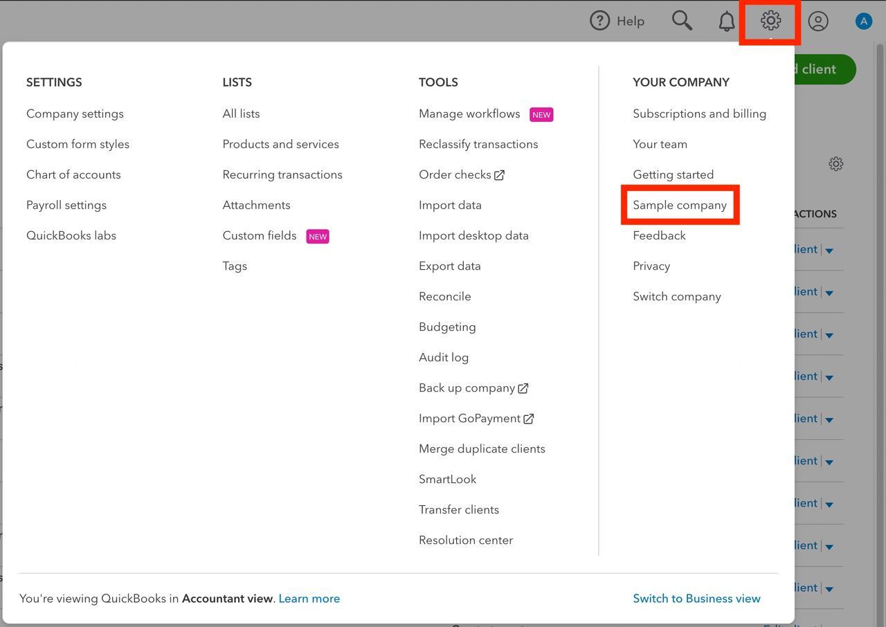Open Manage workflows with NEW badge
The image size is (886, 627).
(469, 113)
